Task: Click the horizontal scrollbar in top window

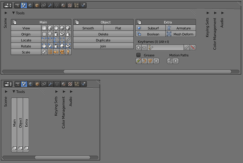Action: point(147,72)
